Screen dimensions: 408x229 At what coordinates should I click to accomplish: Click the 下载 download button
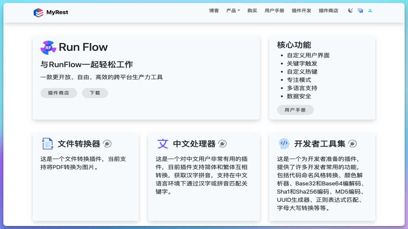point(95,93)
